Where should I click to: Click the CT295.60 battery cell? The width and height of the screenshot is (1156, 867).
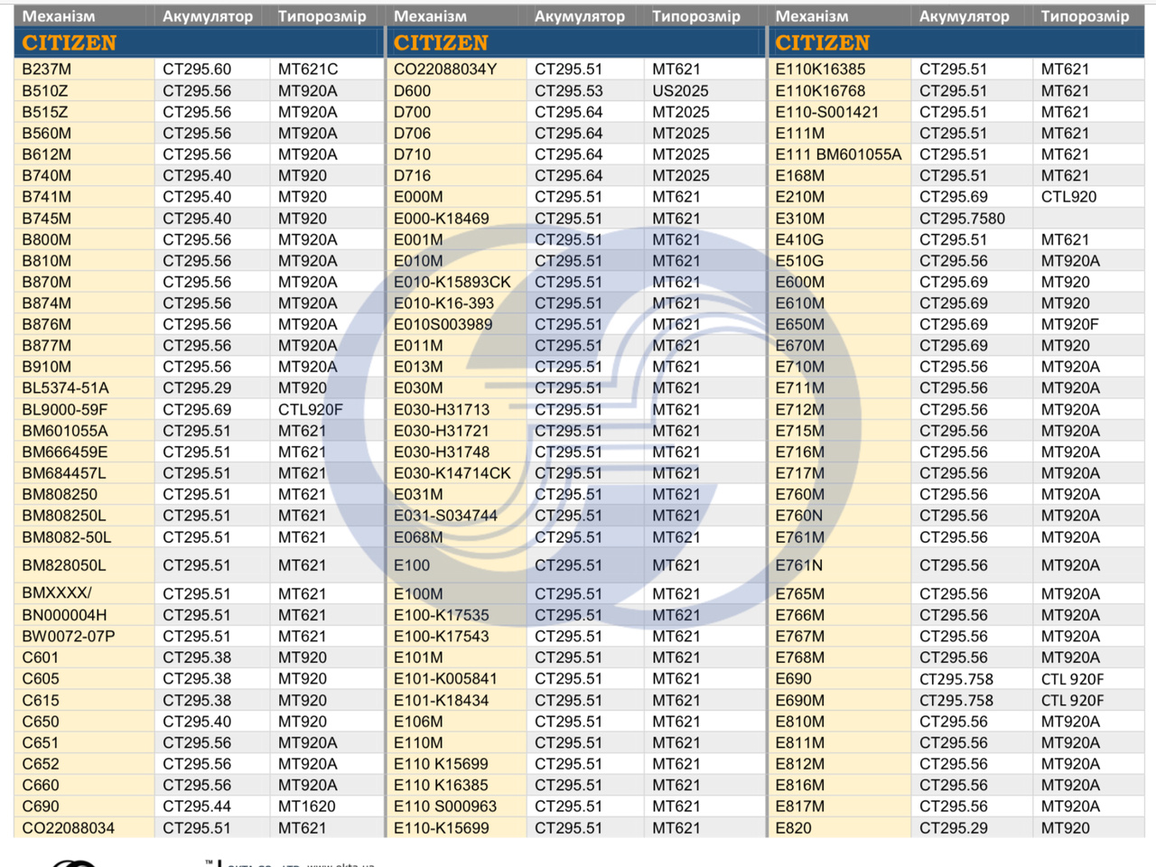197,70
